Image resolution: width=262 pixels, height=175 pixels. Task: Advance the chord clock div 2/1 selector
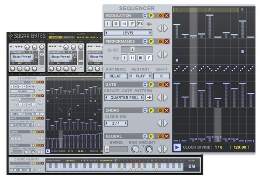pos(125,123)
